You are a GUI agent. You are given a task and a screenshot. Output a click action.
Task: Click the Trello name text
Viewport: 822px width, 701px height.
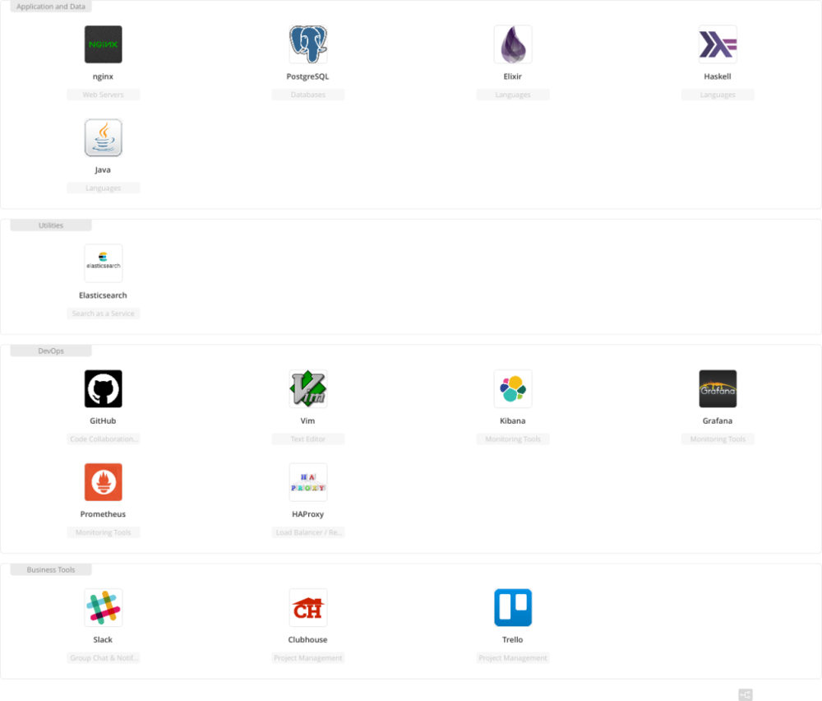pyautogui.click(x=513, y=639)
